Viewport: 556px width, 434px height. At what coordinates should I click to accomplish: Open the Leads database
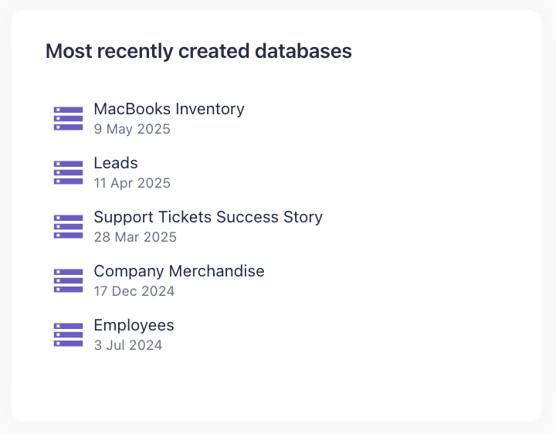tap(116, 164)
